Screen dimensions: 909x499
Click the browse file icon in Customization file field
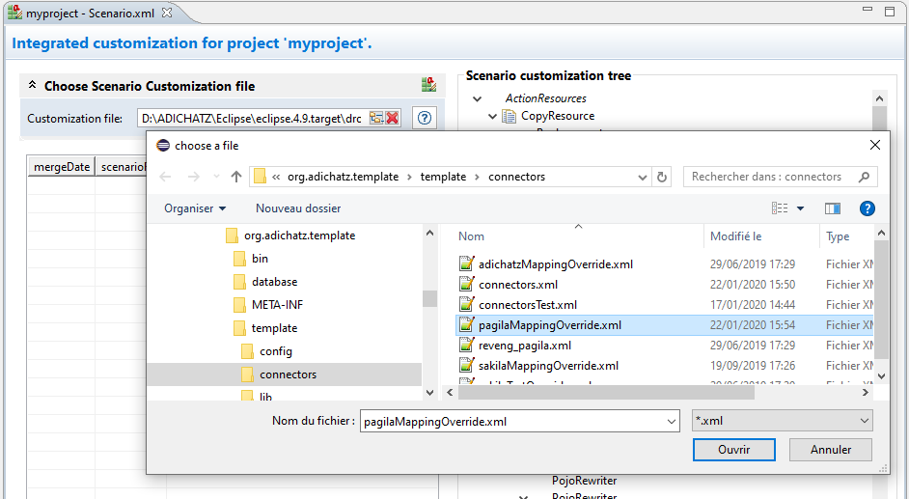[x=376, y=118]
